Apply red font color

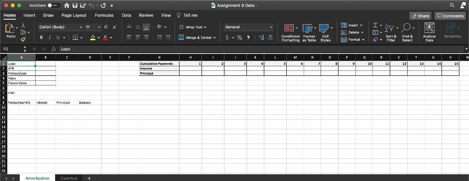point(105,37)
